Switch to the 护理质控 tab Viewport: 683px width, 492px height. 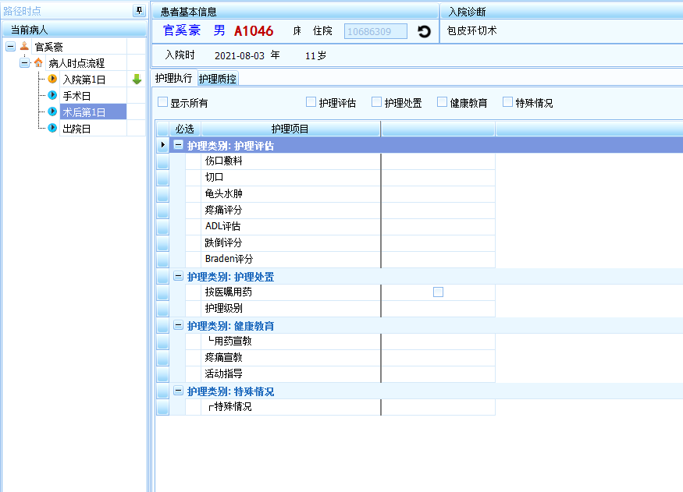point(218,79)
